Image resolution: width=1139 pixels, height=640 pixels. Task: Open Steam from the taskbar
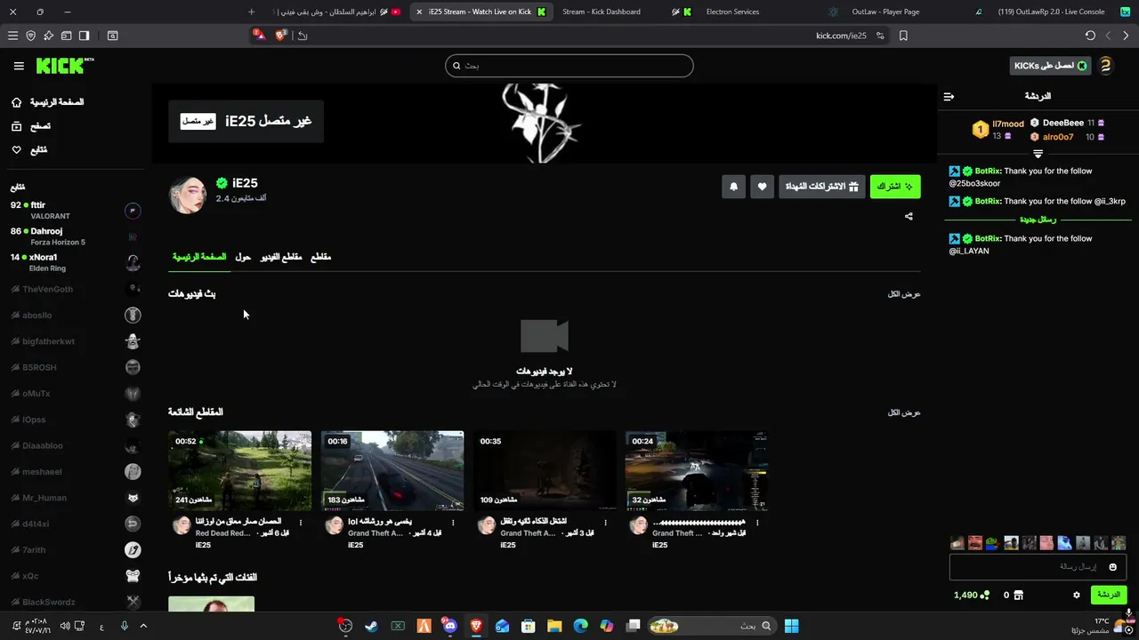[371, 626]
